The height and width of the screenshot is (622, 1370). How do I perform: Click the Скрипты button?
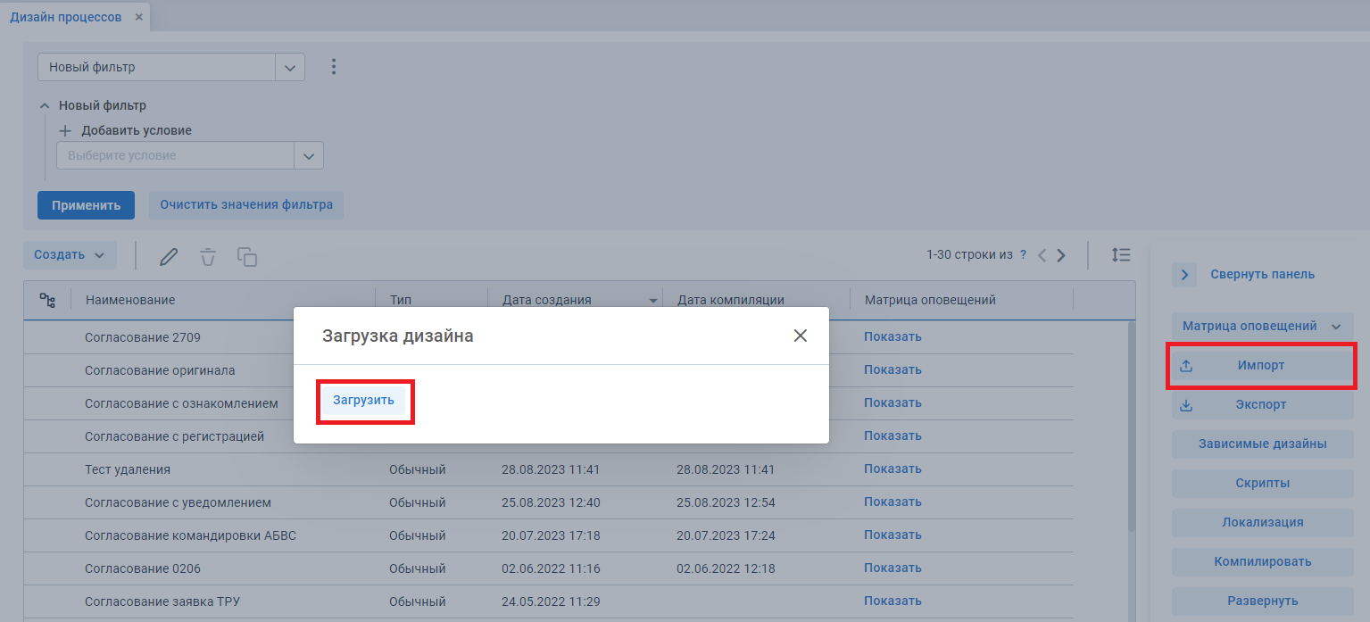1263,484
